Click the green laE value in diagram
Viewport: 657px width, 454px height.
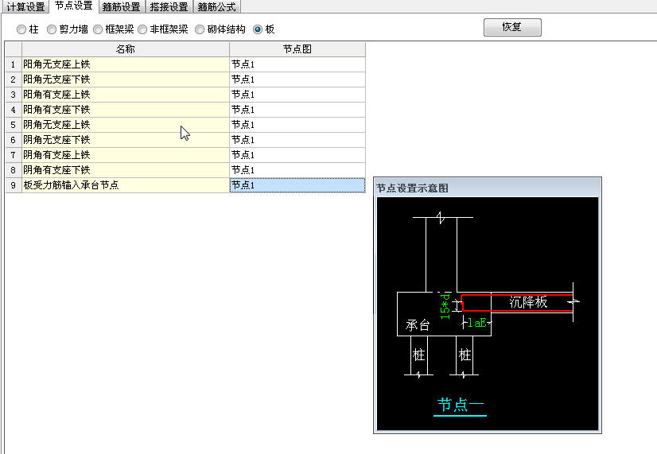pos(477,323)
